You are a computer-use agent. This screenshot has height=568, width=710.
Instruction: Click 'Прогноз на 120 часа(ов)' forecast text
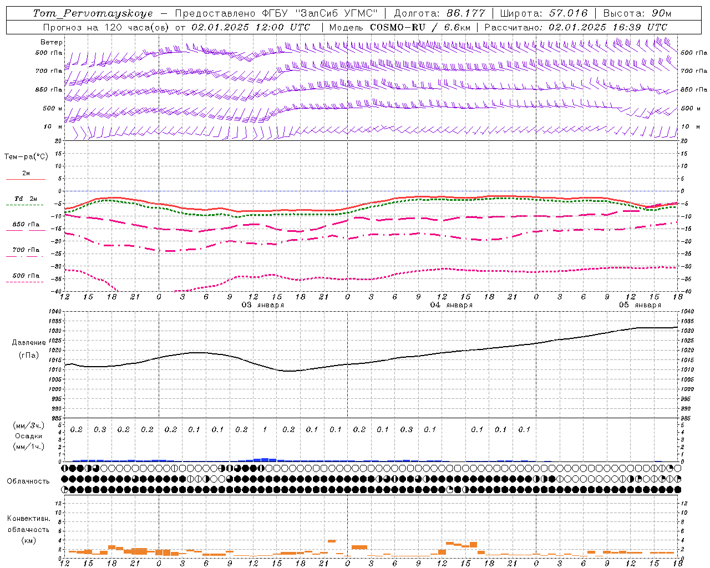pos(107,27)
